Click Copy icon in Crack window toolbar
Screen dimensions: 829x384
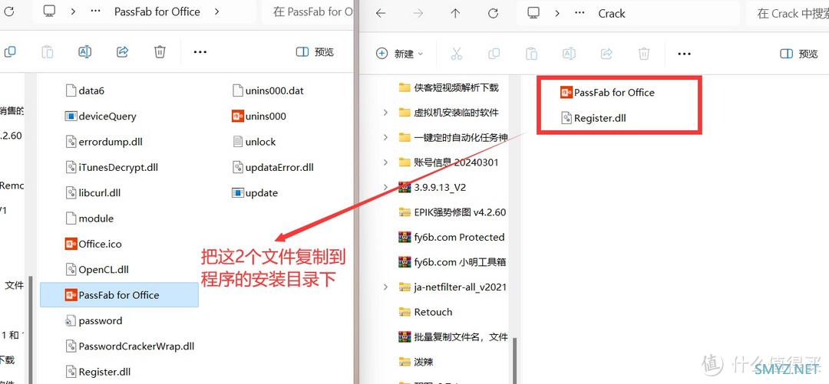click(x=494, y=54)
